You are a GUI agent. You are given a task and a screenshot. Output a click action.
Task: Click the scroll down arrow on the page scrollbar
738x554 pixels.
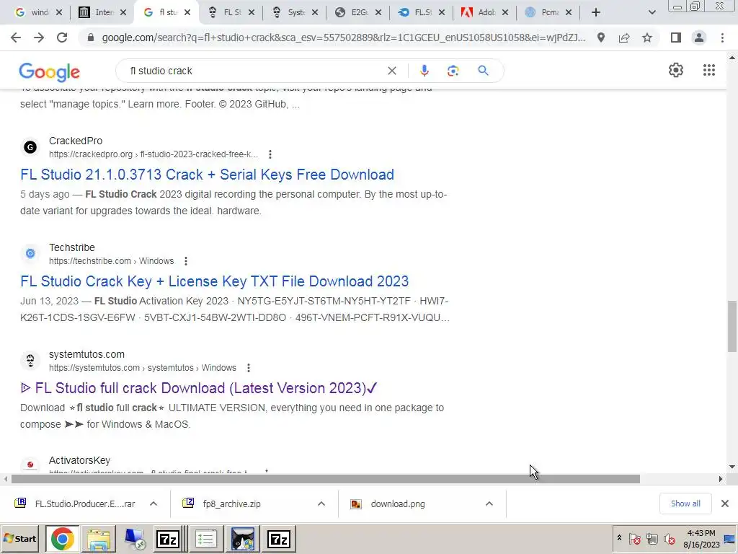[x=732, y=467]
